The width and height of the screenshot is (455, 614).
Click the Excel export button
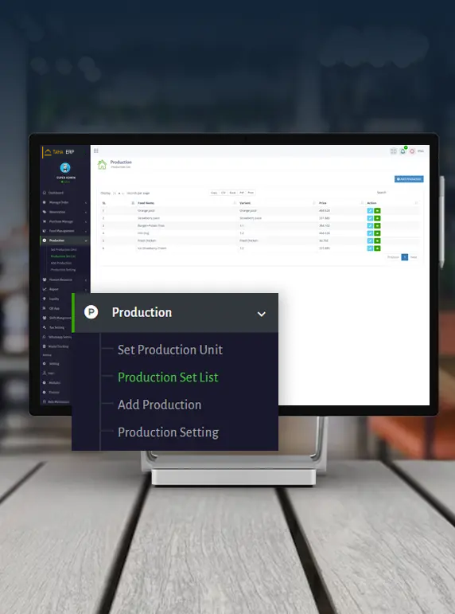click(232, 193)
